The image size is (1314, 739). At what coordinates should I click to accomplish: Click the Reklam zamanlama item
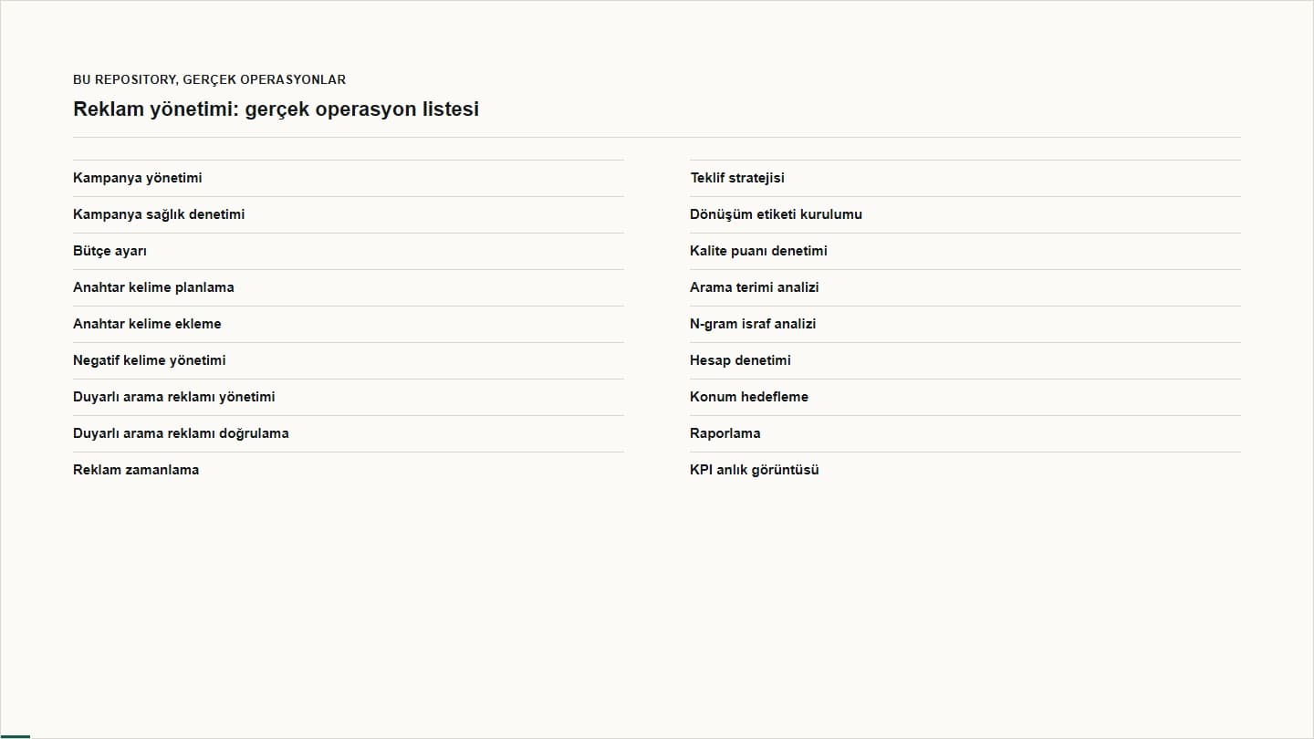[349, 470]
